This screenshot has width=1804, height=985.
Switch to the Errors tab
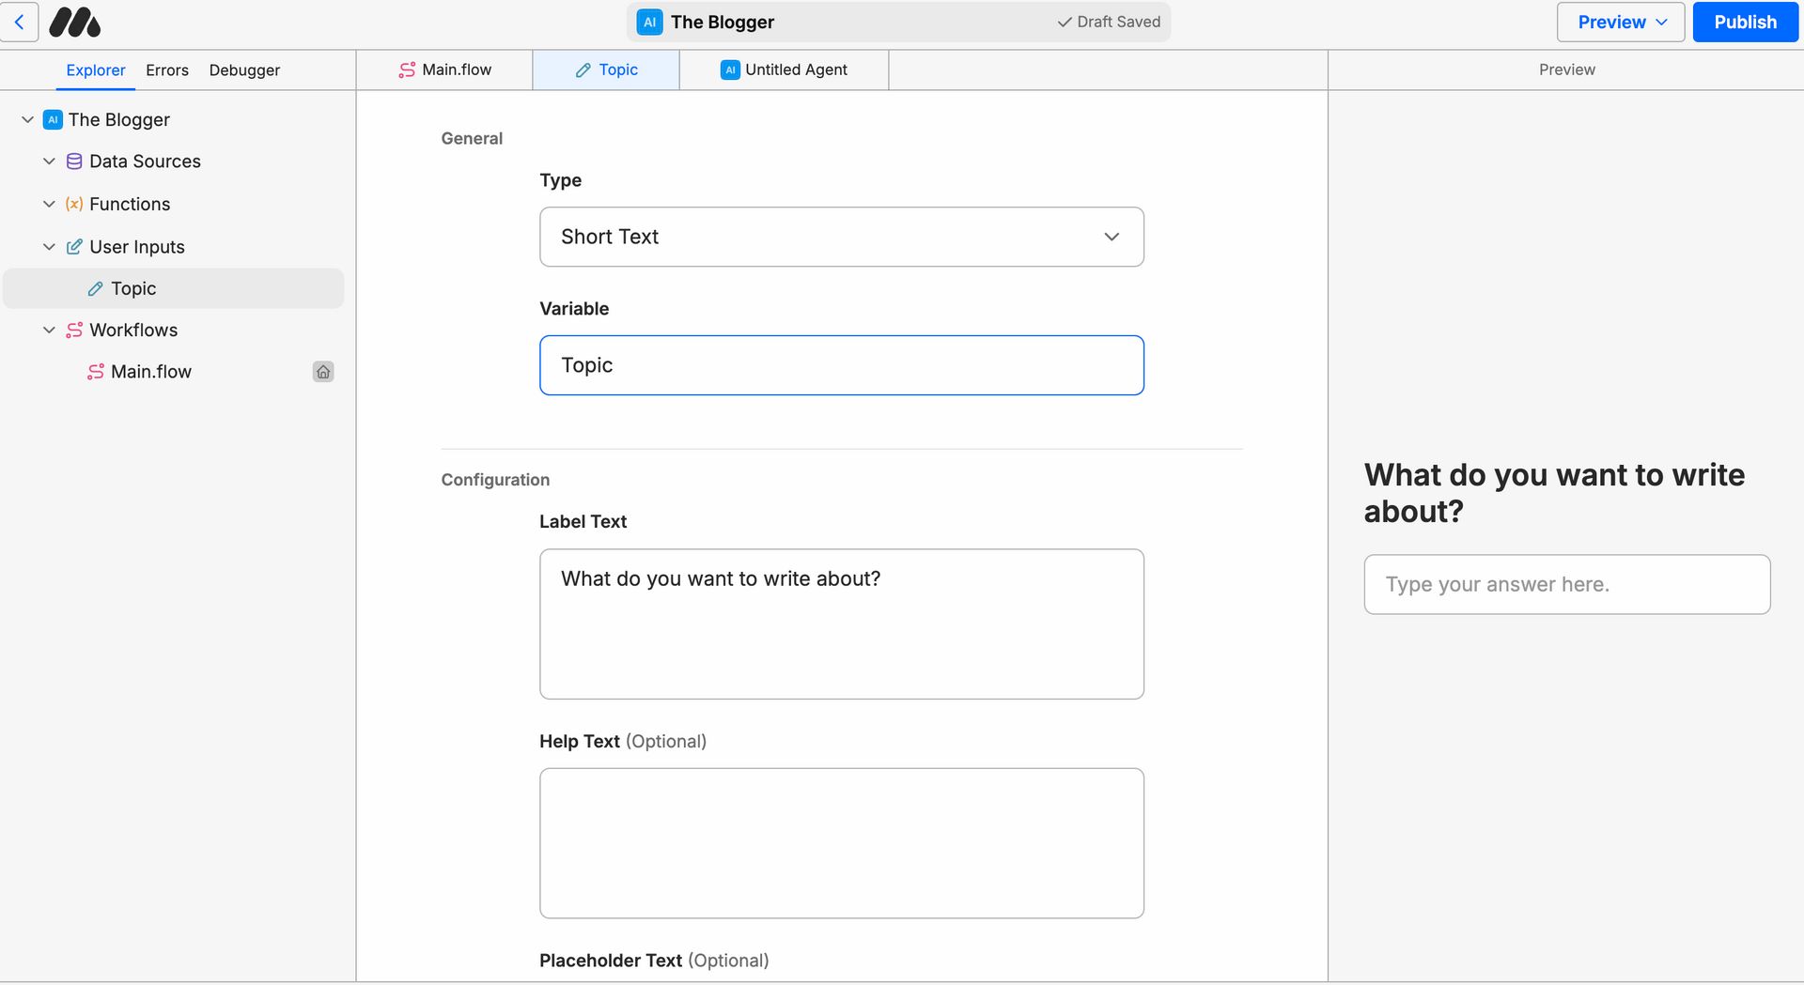point(167,70)
